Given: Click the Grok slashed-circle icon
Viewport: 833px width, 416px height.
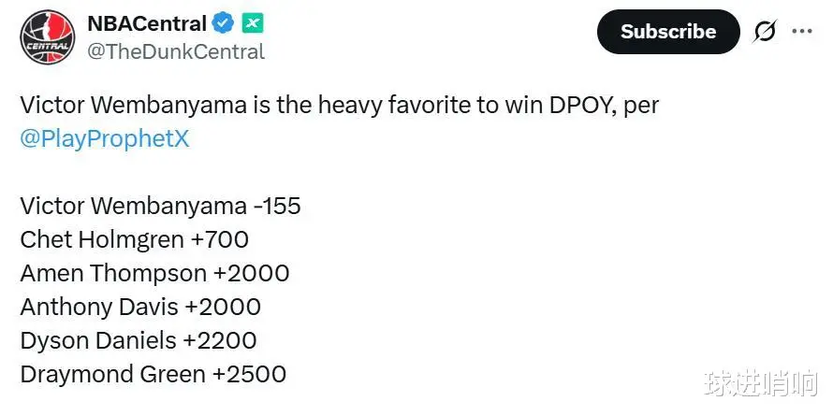Looking at the screenshot, I should [x=765, y=31].
